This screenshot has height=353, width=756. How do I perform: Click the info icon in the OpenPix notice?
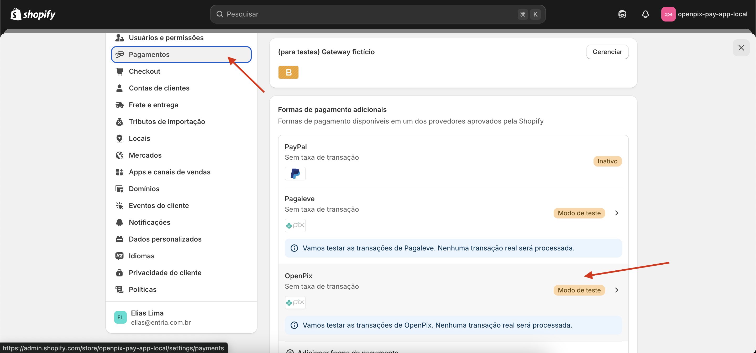pyautogui.click(x=294, y=325)
